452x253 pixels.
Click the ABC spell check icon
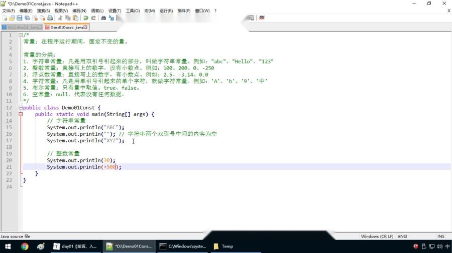tap(262, 18)
